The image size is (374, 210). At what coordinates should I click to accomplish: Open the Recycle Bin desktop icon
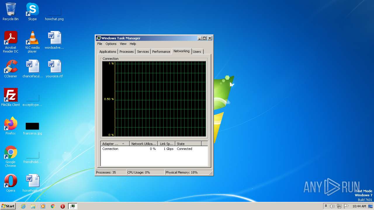click(11, 12)
